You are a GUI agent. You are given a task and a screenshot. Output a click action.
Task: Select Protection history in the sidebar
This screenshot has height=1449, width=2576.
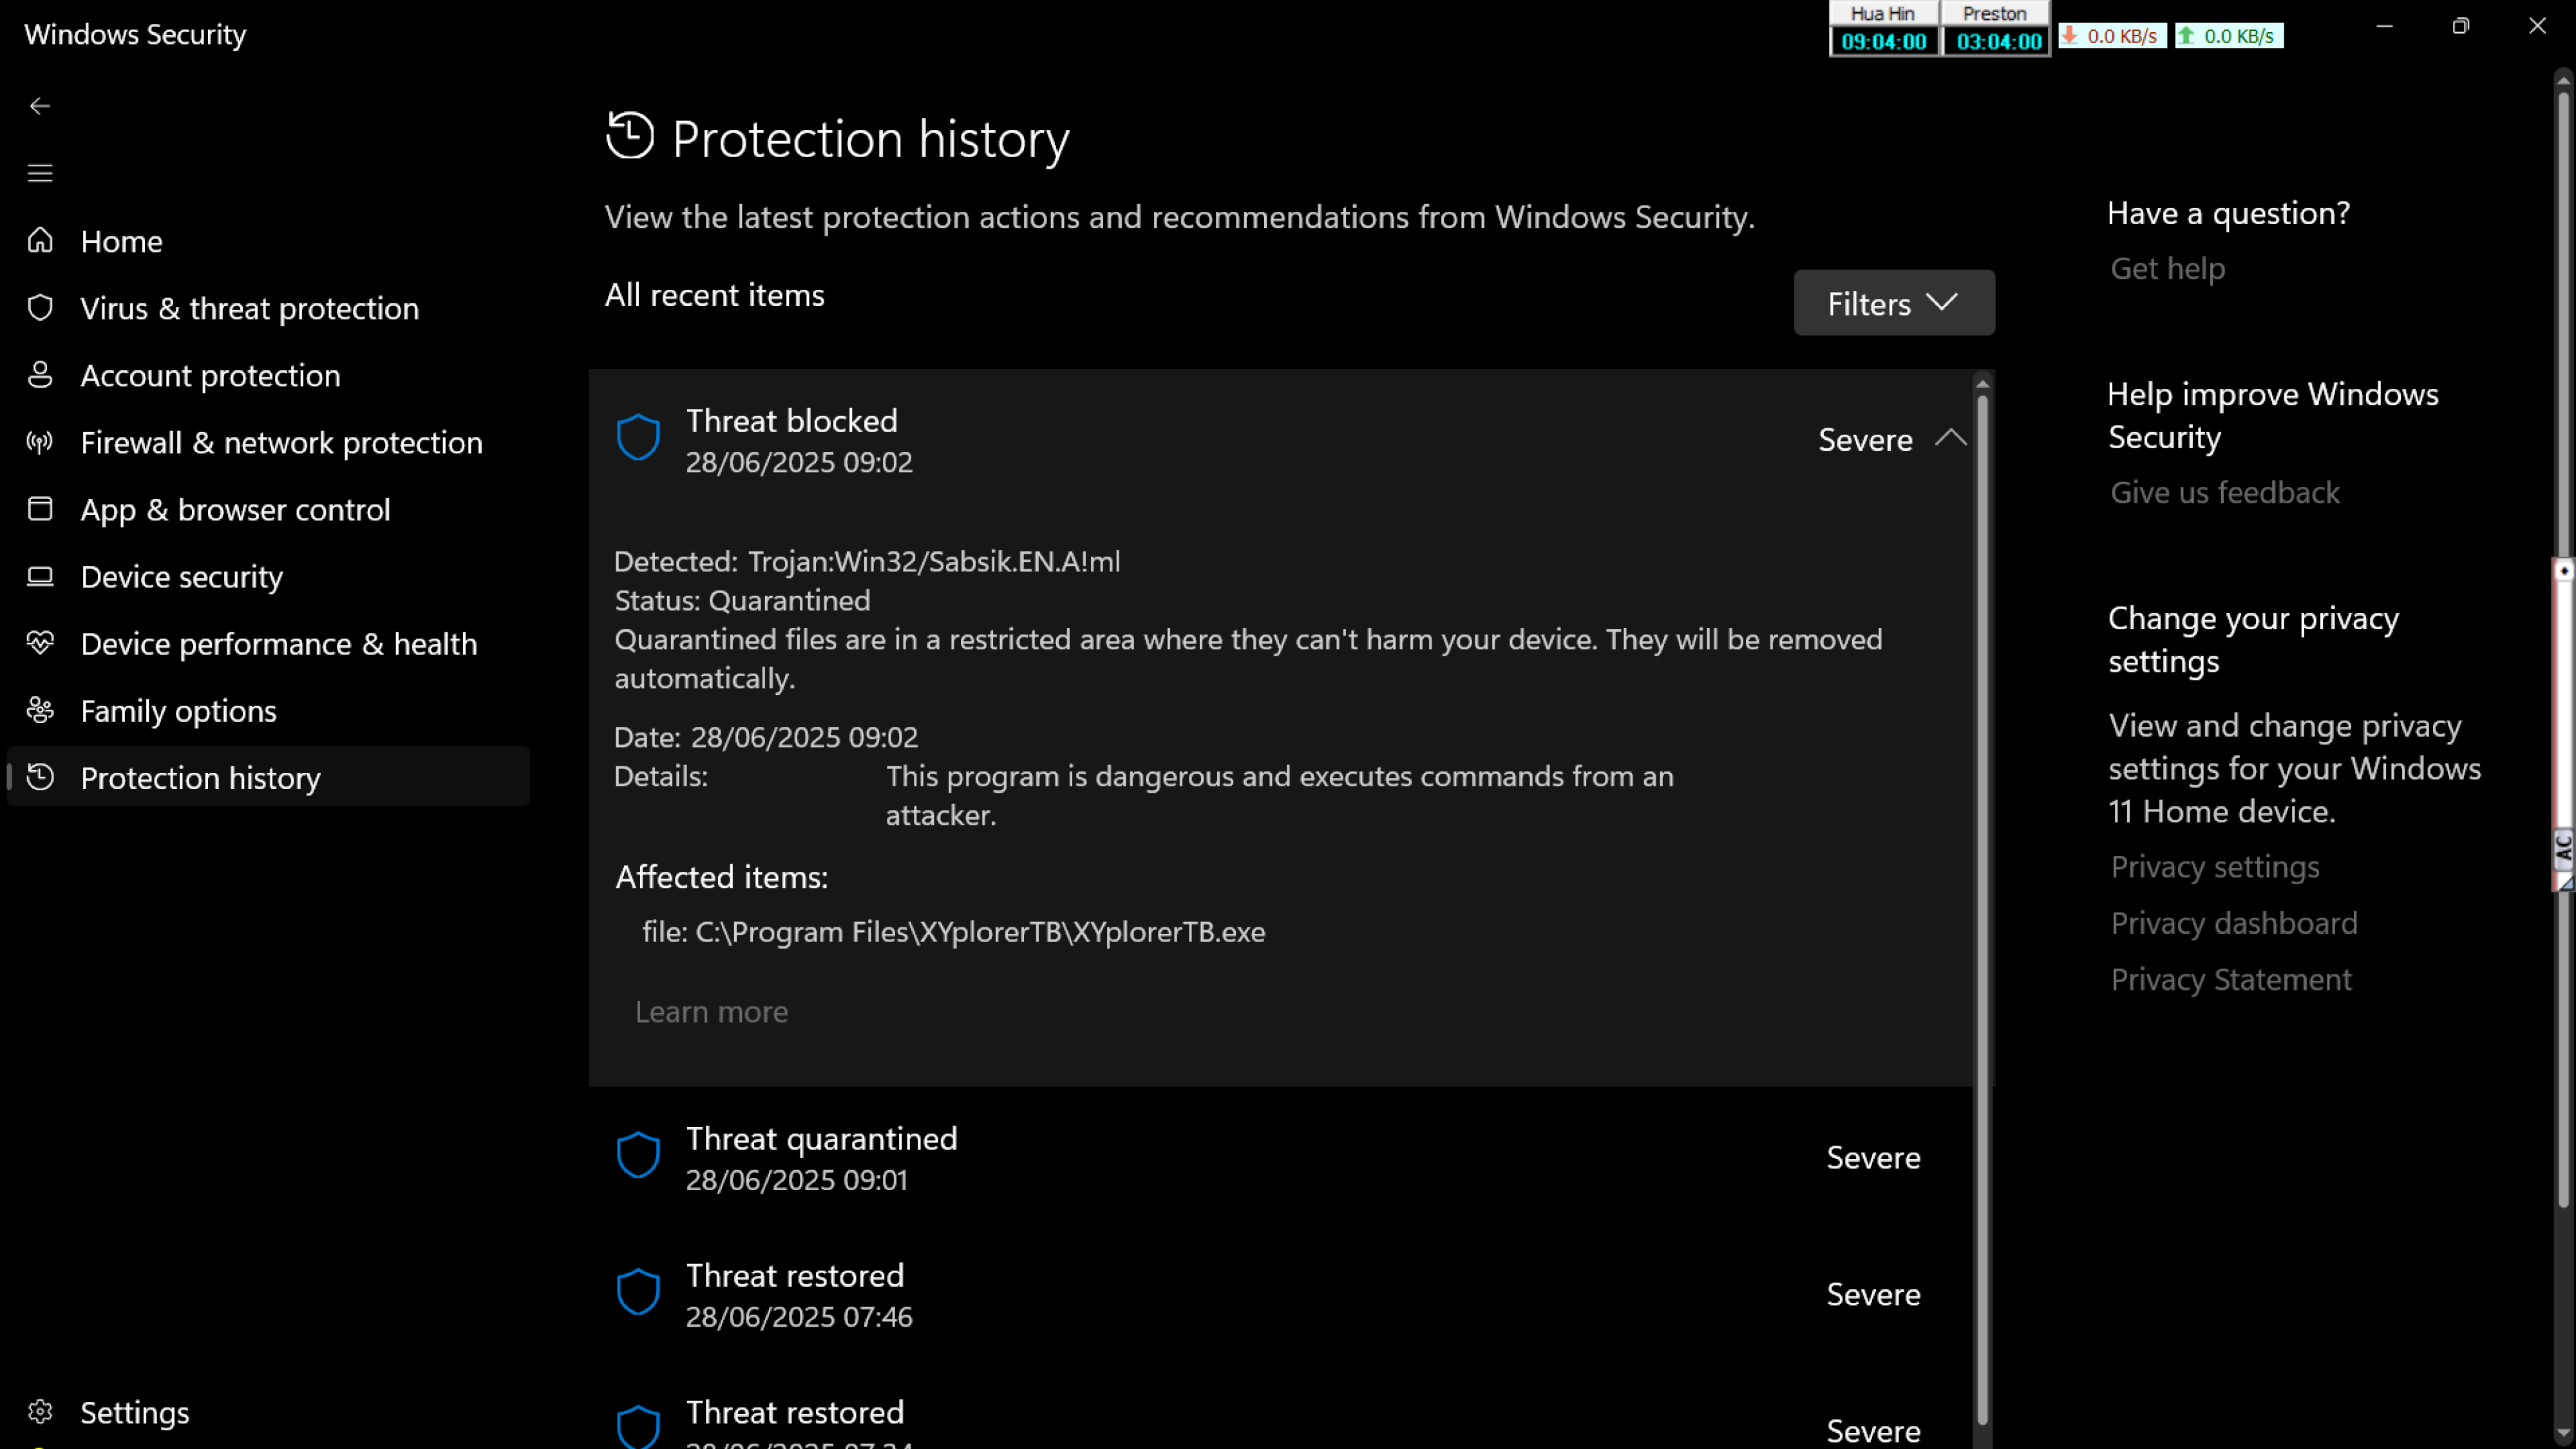(200, 778)
